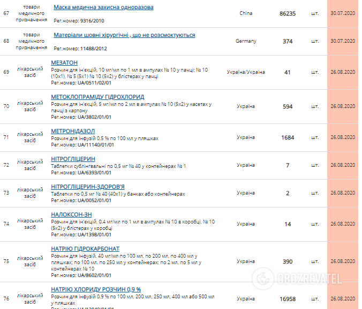Click the МЕЗАТОН drug name link
This screenshot has width=362, height=309.
pyautogui.click(x=64, y=63)
